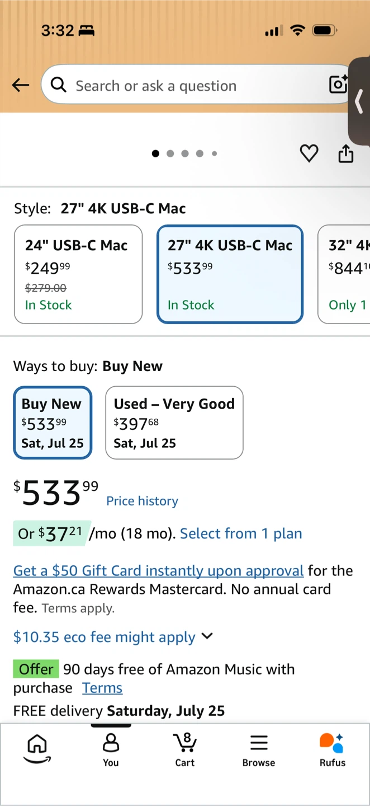The height and width of the screenshot is (806, 370).
Task: Open the Cart icon
Action: click(184, 749)
